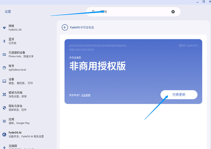Screen dimensions: 211x149
Task: Maximize the settings window
Action: [x=204, y=2]
